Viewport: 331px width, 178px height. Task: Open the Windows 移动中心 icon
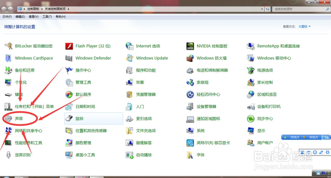click(x=251, y=58)
